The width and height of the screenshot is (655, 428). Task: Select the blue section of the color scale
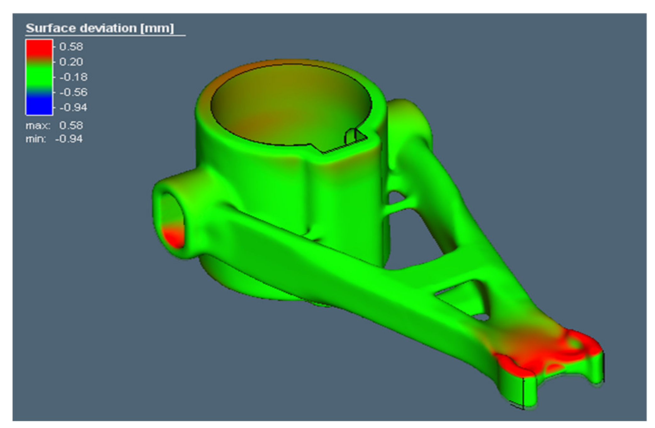[39, 105]
